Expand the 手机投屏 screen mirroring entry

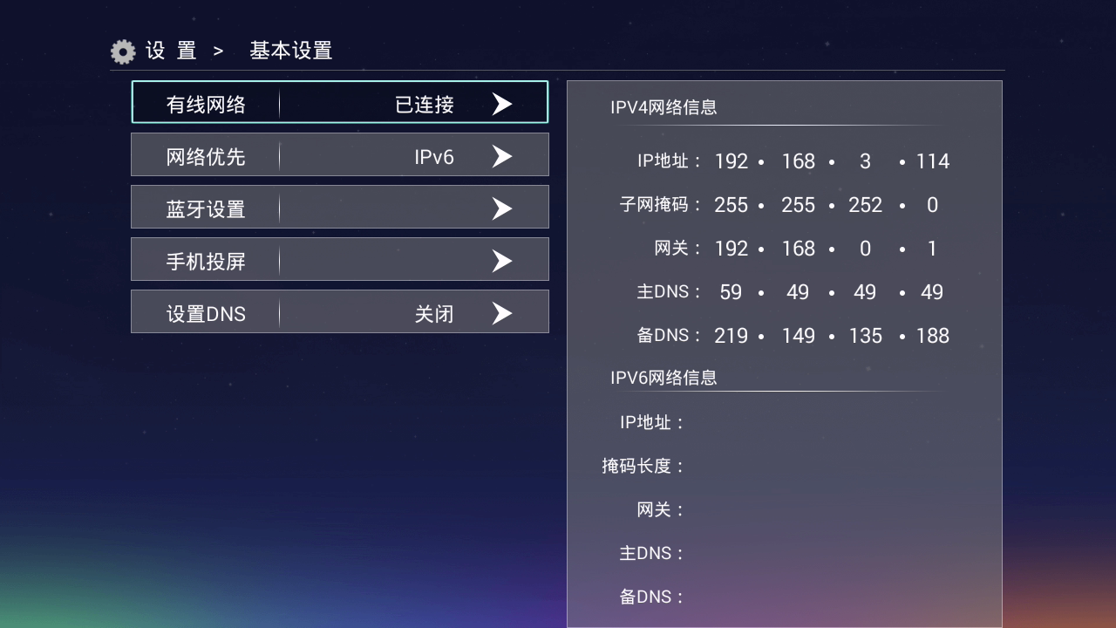(x=340, y=259)
